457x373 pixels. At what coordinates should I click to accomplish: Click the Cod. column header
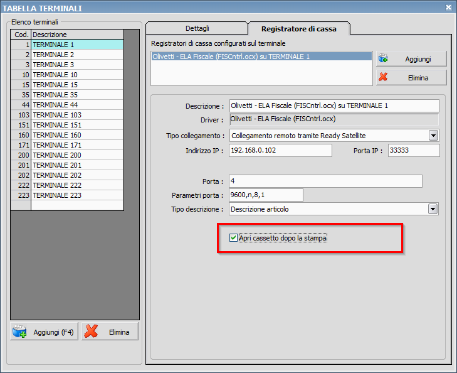21,35
